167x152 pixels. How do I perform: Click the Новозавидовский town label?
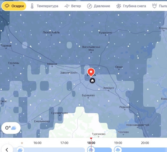click(x=138, y=125)
